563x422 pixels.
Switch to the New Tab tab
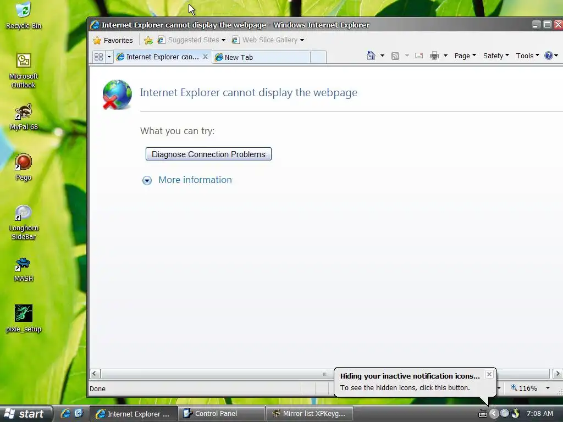coord(261,57)
